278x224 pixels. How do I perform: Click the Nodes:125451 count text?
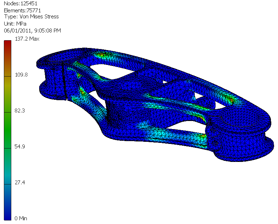pos(20,4)
